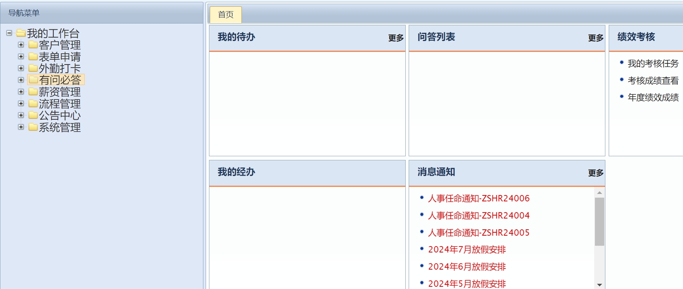Image resolution: width=683 pixels, height=289 pixels.
Task: Click the 有问必答 folder icon
Action: [33, 80]
